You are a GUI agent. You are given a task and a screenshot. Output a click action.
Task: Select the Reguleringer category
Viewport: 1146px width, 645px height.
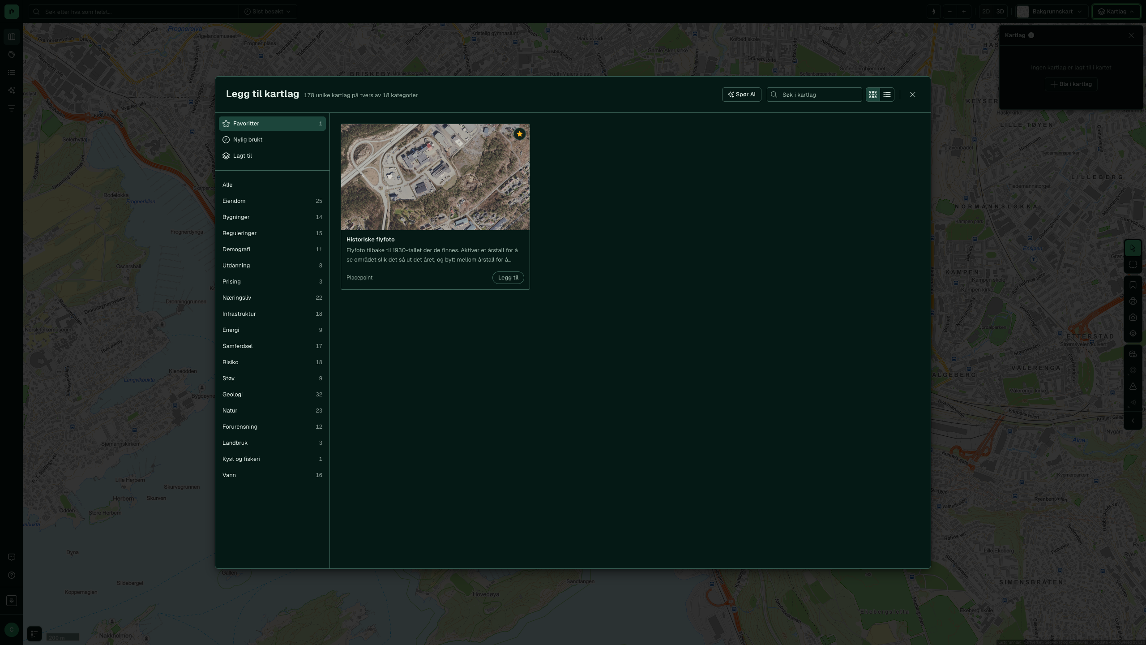(272, 233)
